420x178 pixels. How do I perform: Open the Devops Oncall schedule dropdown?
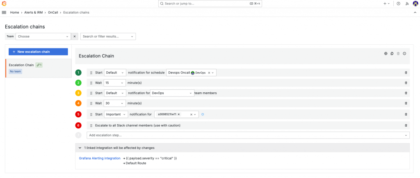191,73
